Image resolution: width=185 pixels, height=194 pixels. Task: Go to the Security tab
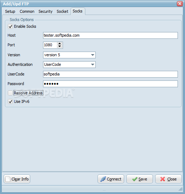coord(46,11)
